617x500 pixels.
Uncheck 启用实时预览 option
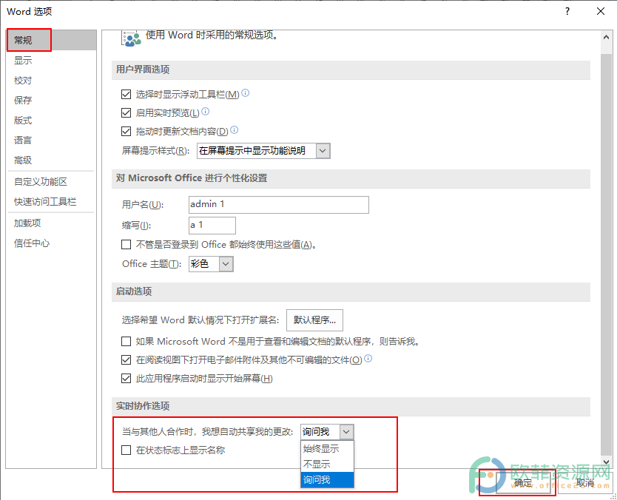pos(126,113)
